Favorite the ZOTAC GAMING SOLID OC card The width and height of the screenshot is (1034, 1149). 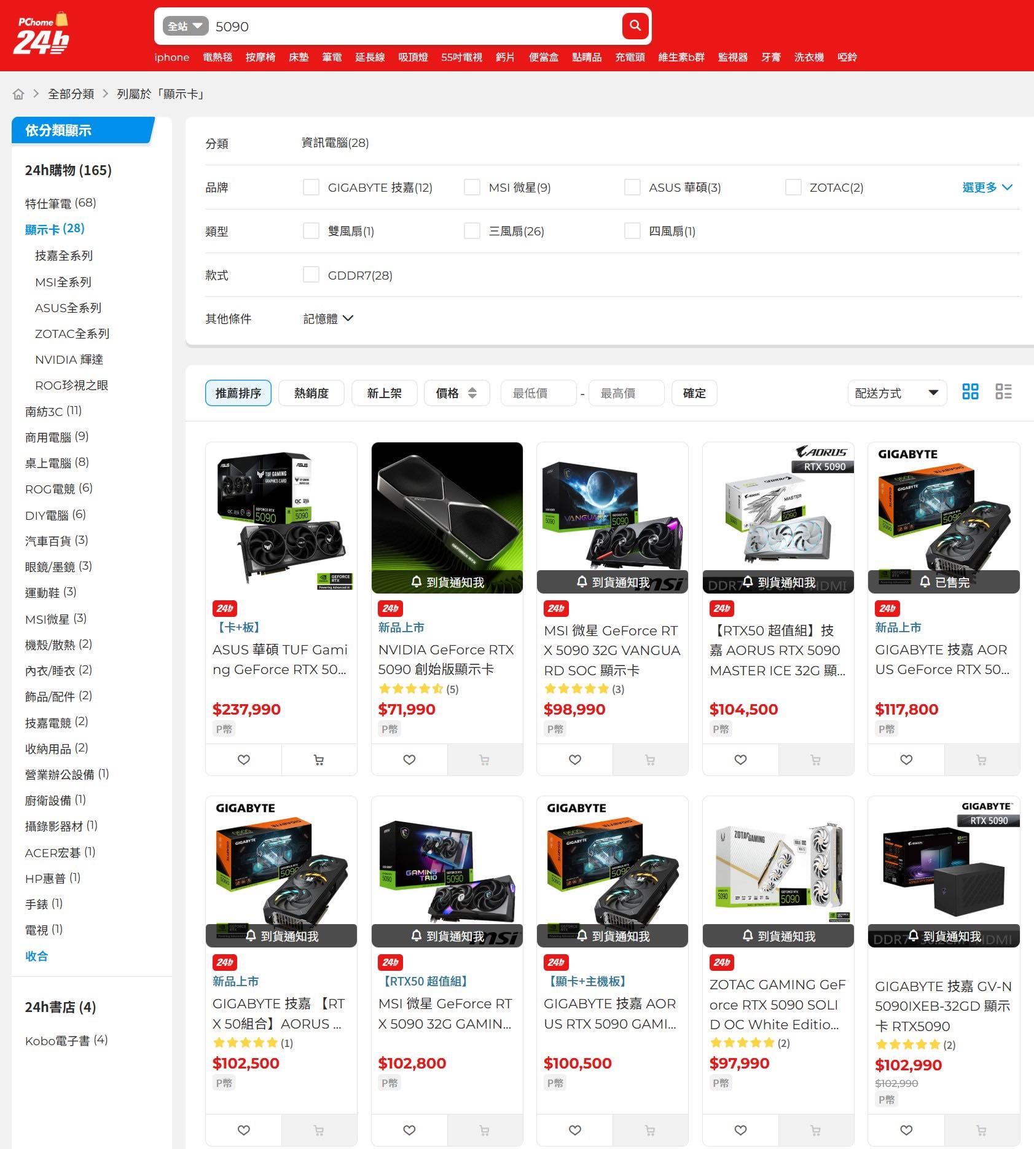[740, 1130]
